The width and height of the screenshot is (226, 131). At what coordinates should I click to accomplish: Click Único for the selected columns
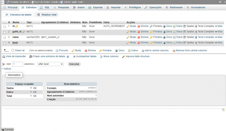click(120, 50)
